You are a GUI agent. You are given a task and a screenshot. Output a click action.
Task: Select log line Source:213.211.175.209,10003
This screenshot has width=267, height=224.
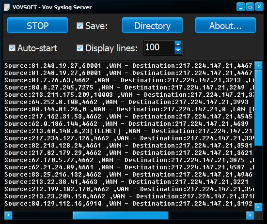pyautogui.click(x=129, y=95)
